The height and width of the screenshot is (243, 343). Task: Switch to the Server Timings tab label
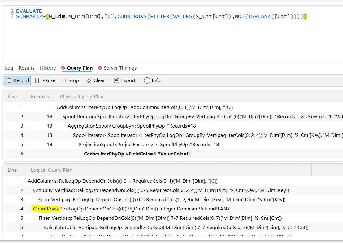(120, 68)
